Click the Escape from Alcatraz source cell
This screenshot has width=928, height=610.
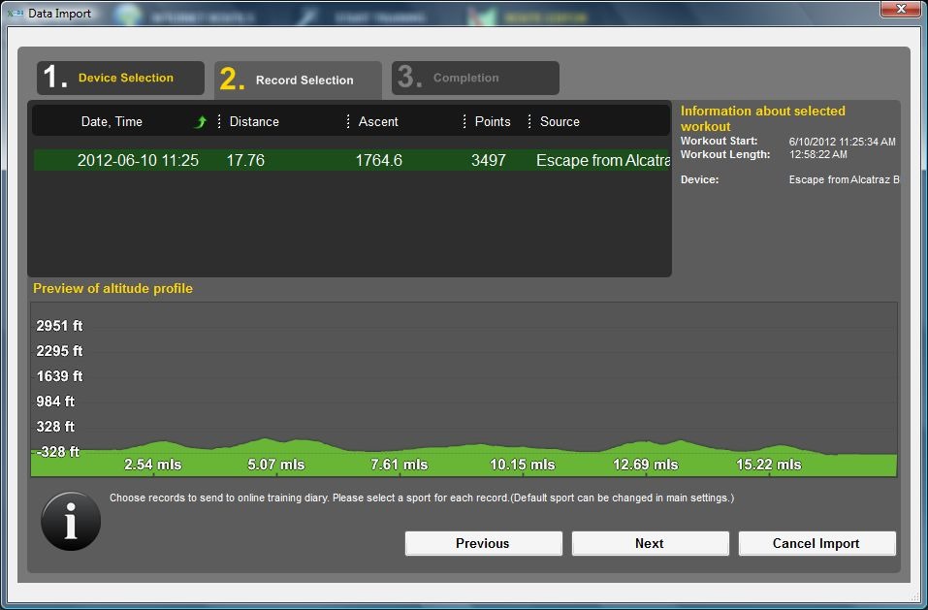[603, 160]
